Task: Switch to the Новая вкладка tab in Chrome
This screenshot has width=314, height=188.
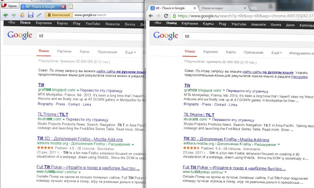Action: coord(222,8)
